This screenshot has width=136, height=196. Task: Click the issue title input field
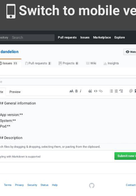click(68, 82)
